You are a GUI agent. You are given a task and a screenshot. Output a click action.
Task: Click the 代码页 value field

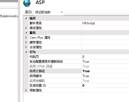105,57
